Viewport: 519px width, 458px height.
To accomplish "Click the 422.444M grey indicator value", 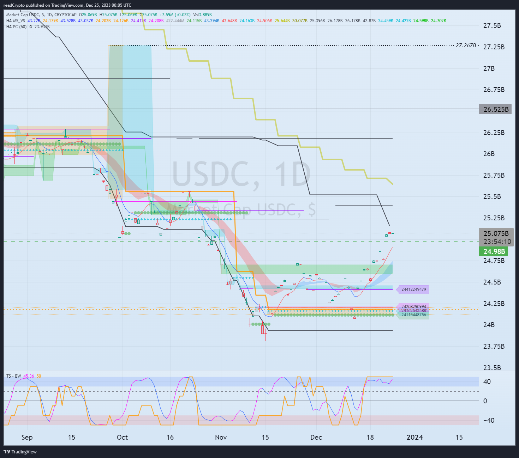I will click(x=175, y=21).
